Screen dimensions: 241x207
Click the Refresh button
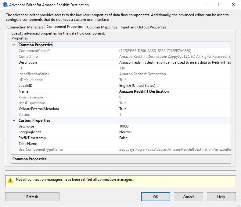[32, 197]
